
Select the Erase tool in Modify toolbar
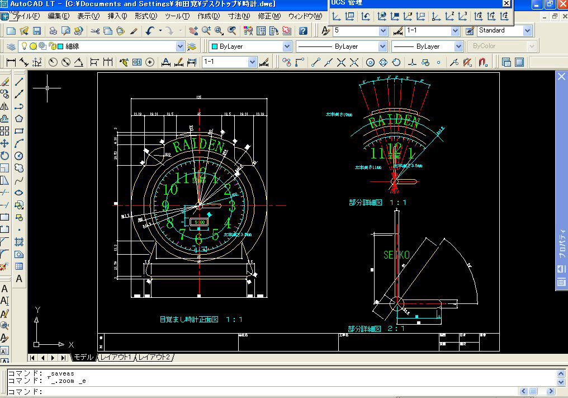[4, 82]
